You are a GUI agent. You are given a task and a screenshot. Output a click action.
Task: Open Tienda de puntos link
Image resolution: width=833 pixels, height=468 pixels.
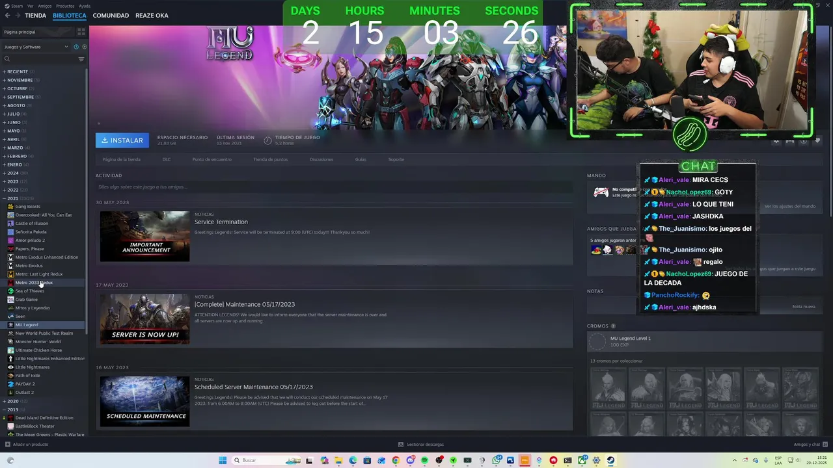pyautogui.click(x=270, y=159)
